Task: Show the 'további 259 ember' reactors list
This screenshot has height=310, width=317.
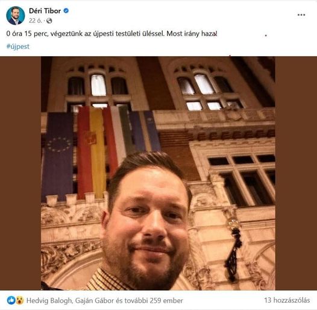Action: [x=154, y=300]
